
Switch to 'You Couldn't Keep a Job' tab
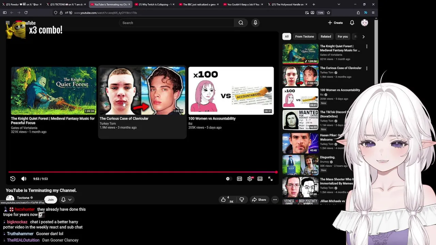(243, 4)
